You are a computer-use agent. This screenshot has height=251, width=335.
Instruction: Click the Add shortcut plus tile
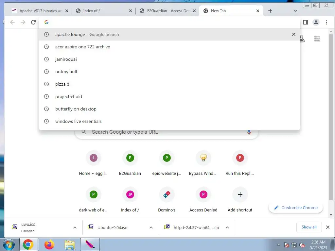[x=240, y=199]
